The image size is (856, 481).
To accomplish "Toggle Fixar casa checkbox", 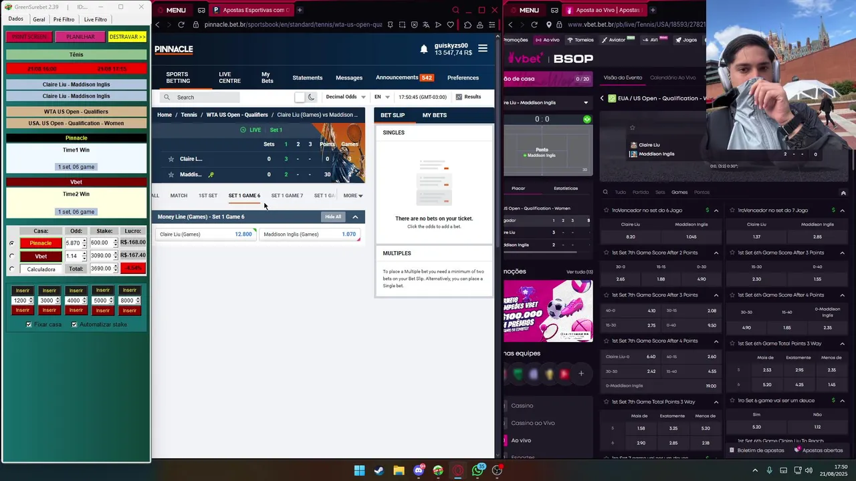I will [x=29, y=325].
